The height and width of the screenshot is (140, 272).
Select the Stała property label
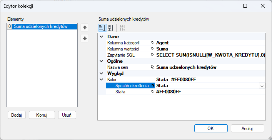(120, 92)
